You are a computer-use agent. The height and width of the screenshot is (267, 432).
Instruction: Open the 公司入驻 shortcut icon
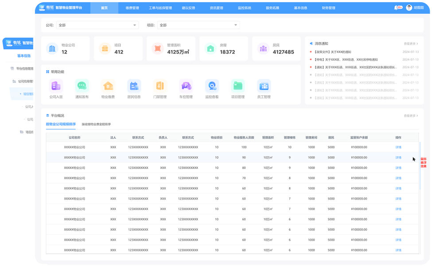pyautogui.click(x=56, y=86)
